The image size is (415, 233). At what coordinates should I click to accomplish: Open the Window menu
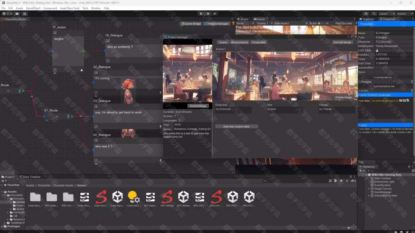point(96,8)
